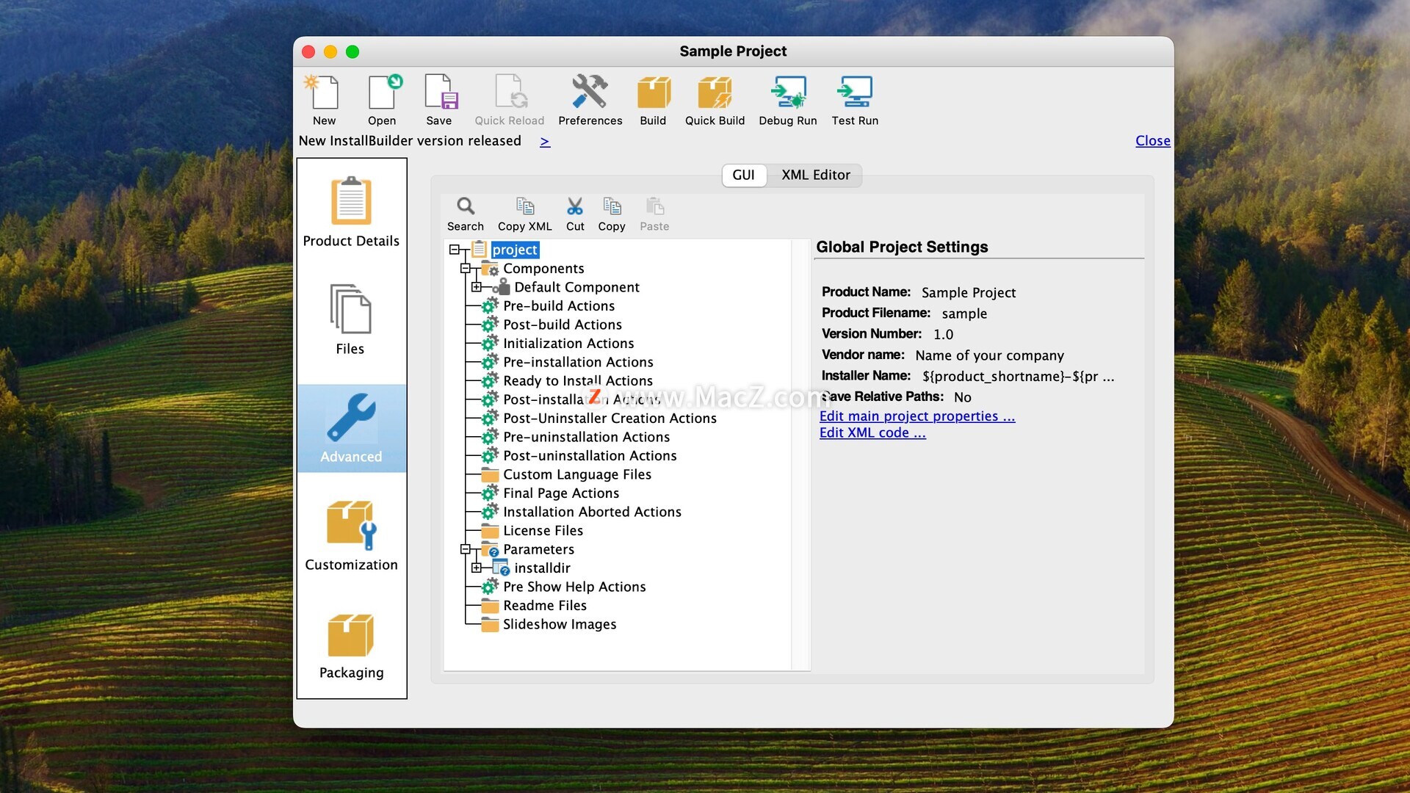Select License Files folder in tree
The image size is (1410, 793).
click(543, 531)
